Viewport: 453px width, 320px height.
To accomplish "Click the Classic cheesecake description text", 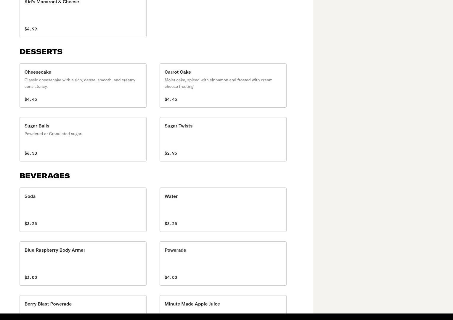I will tap(80, 83).
